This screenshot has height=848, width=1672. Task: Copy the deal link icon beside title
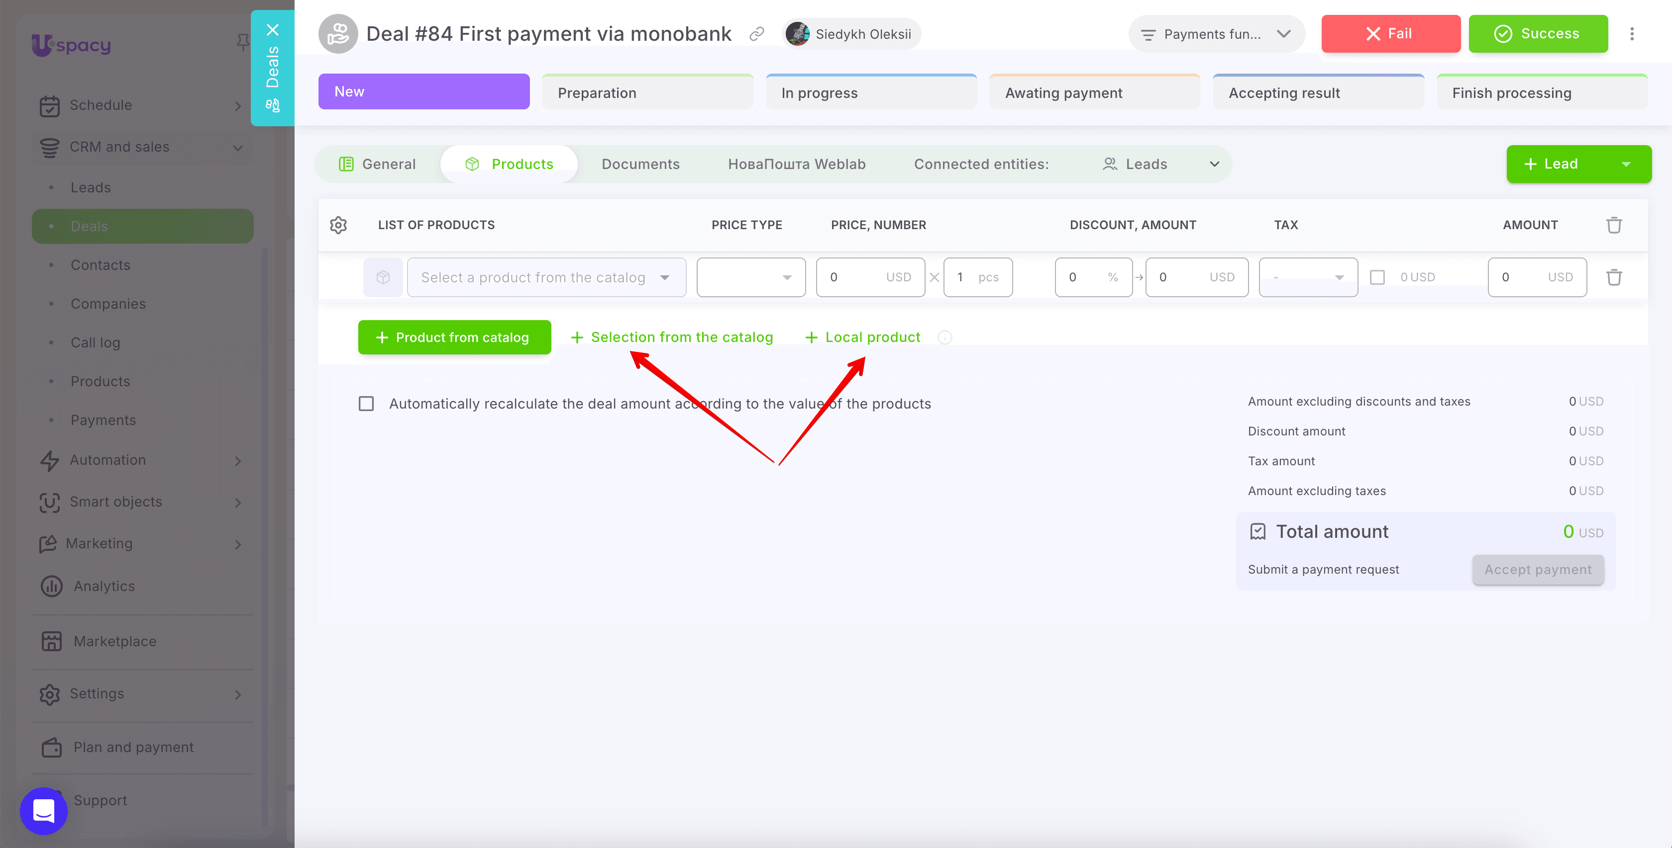[x=757, y=34]
